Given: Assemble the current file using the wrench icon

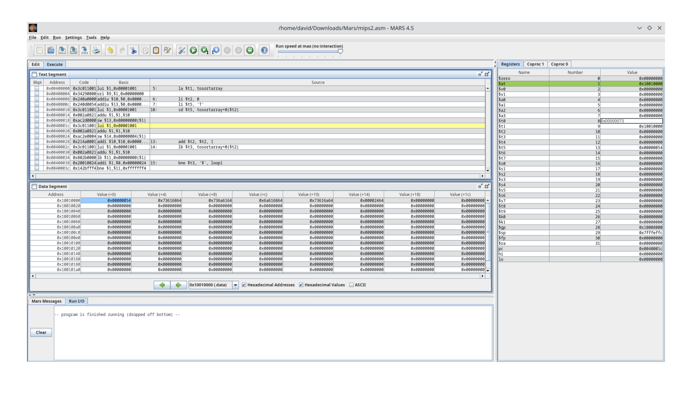Looking at the screenshot, I should tap(182, 50).
